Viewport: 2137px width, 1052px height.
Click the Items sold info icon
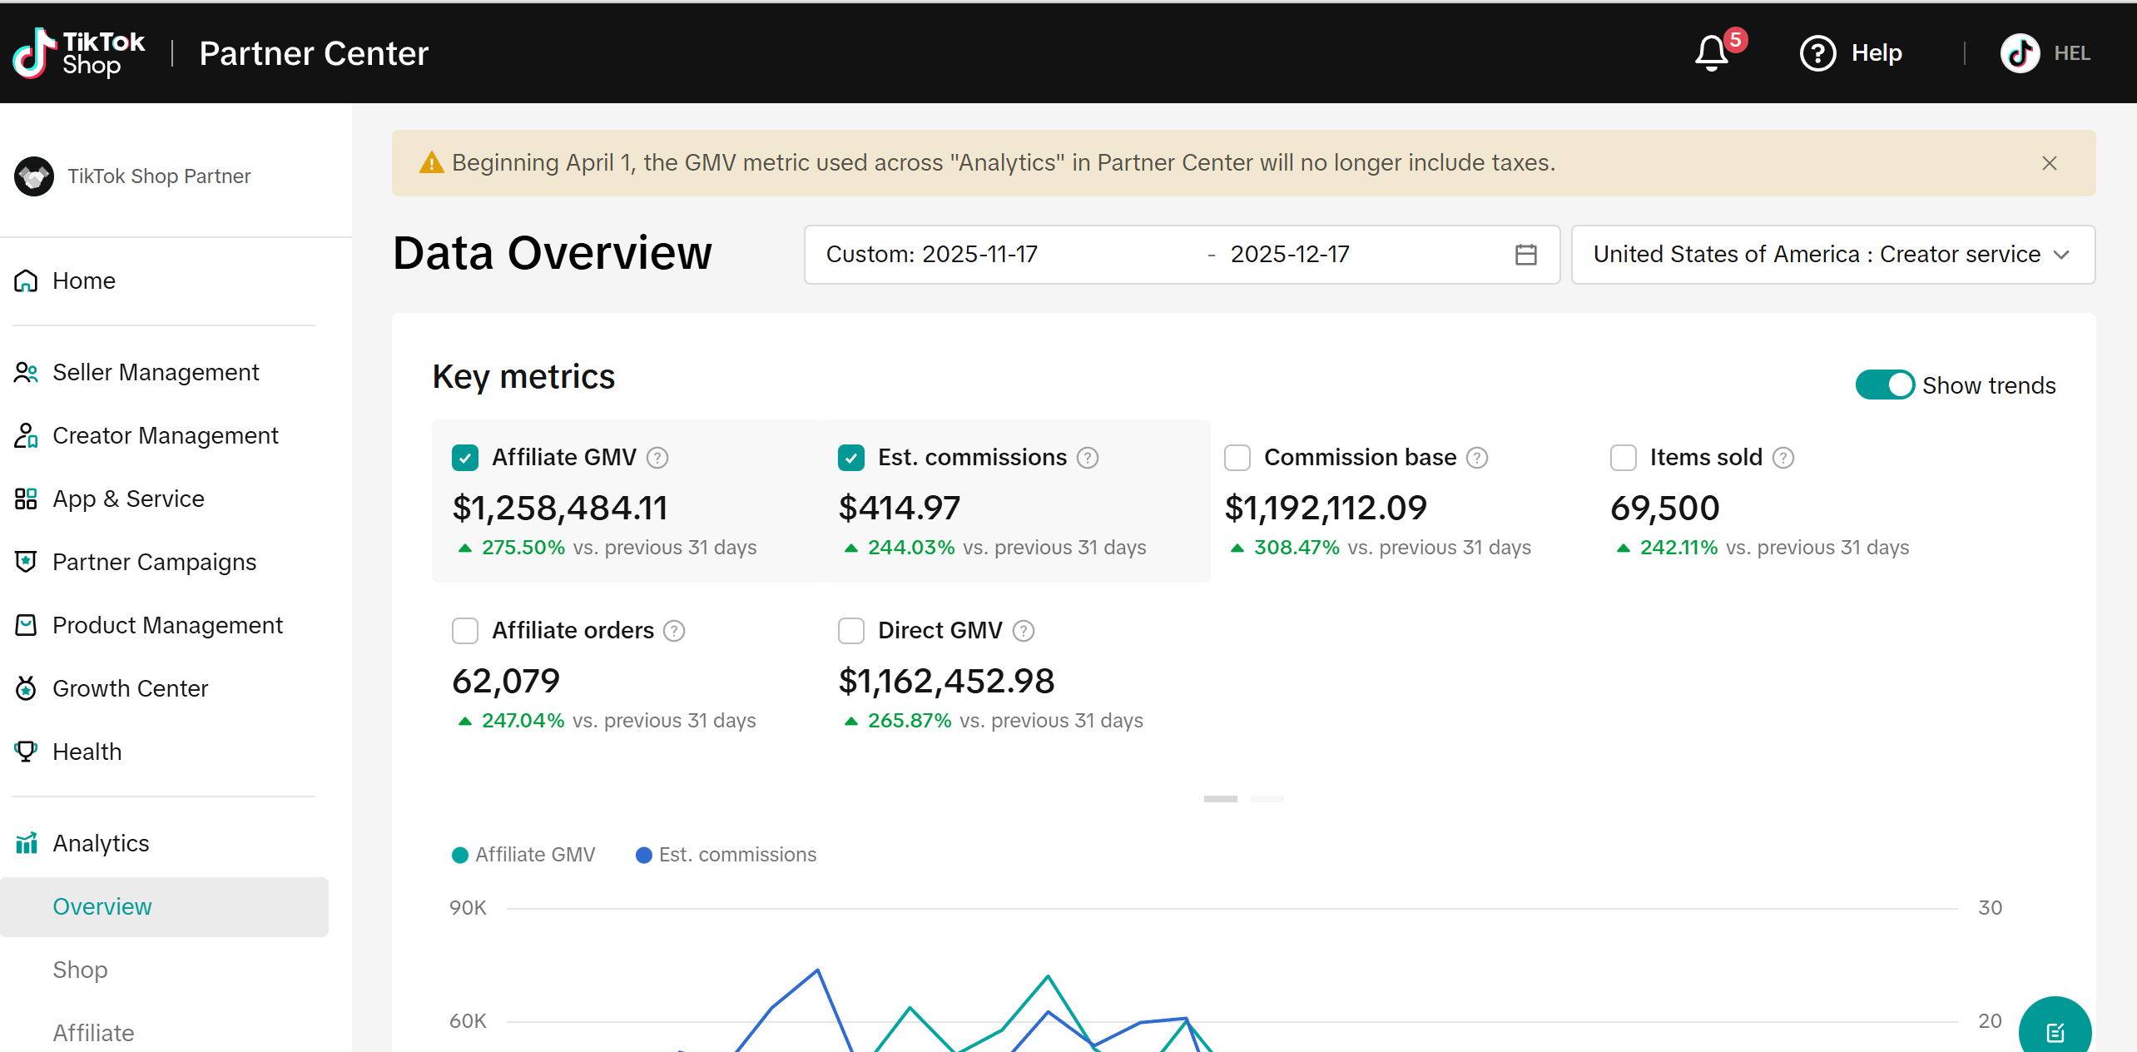(x=1783, y=458)
